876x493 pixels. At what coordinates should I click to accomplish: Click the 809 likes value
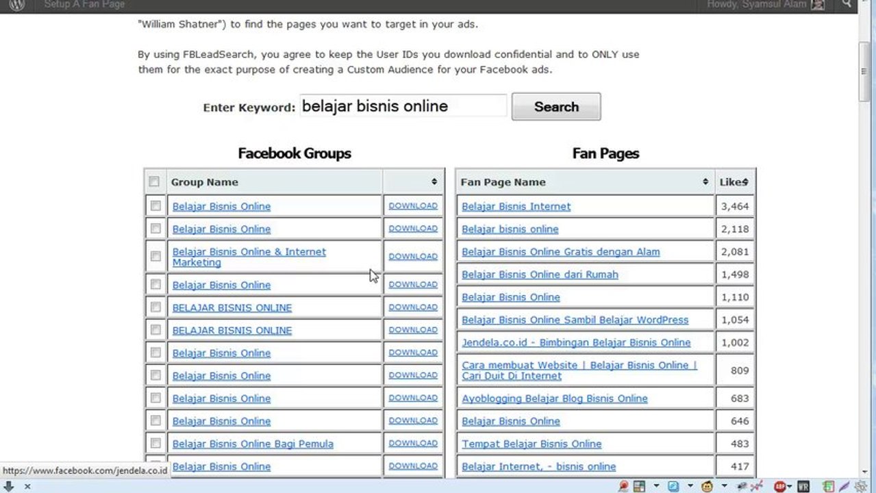pyautogui.click(x=739, y=370)
